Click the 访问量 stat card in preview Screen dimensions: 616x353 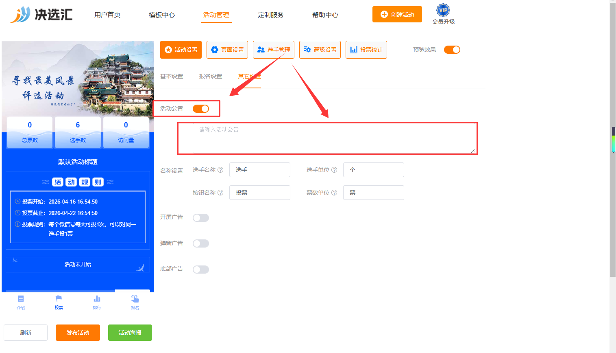[x=126, y=132]
